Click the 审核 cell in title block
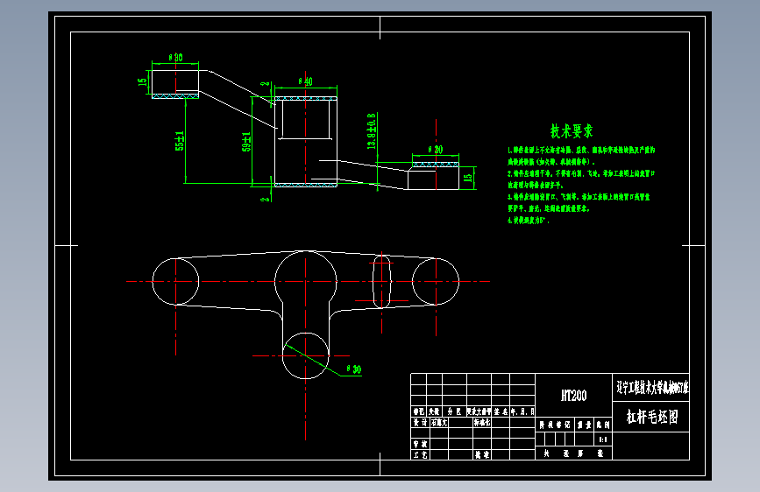This screenshot has width=760, height=492. tap(420, 444)
